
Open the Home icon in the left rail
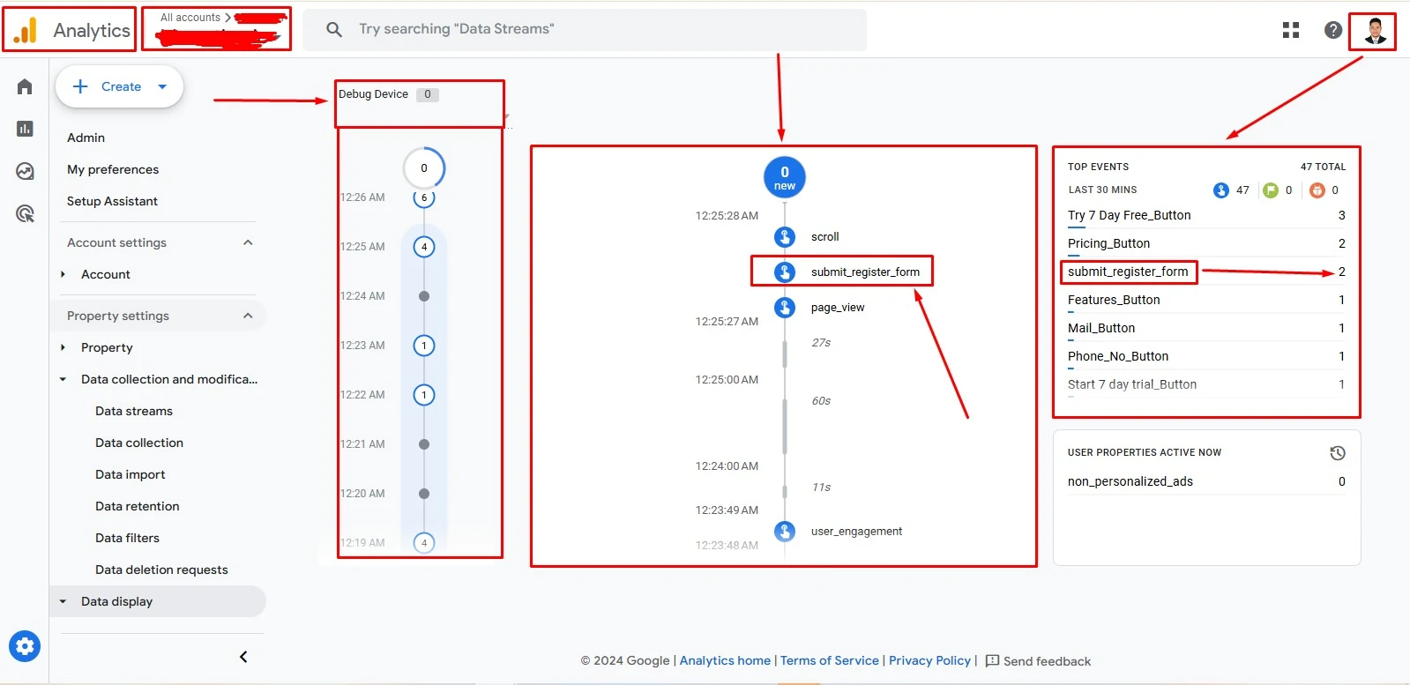[x=25, y=86]
